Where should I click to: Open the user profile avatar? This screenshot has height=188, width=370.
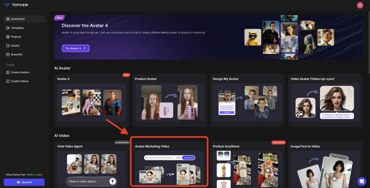[360, 5]
